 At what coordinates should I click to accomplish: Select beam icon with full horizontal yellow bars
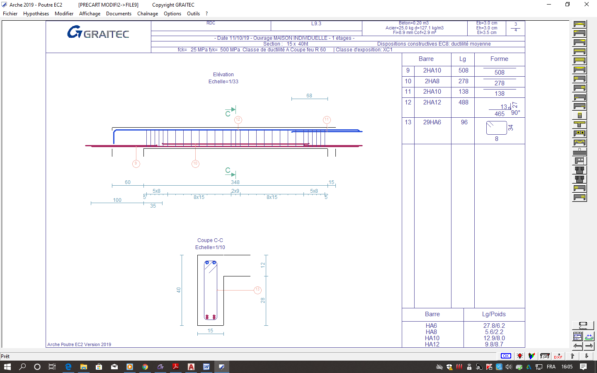[x=580, y=51]
